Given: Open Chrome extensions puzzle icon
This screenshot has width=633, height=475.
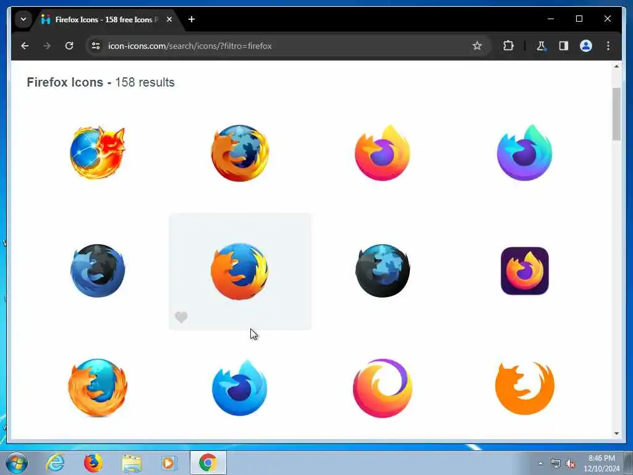Looking at the screenshot, I should [508, 46].
